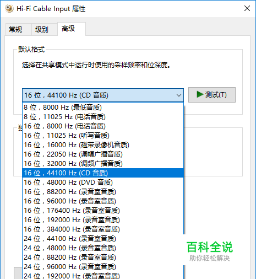256x279 pixels.
Task: Choose 16 位, 32000 Hz (调频广播音质)
Action: [103, 164]
